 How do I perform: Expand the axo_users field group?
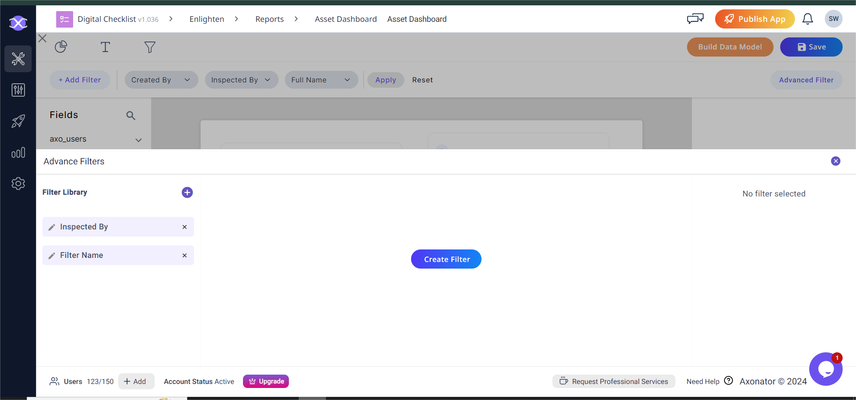(x=138, y=140)
